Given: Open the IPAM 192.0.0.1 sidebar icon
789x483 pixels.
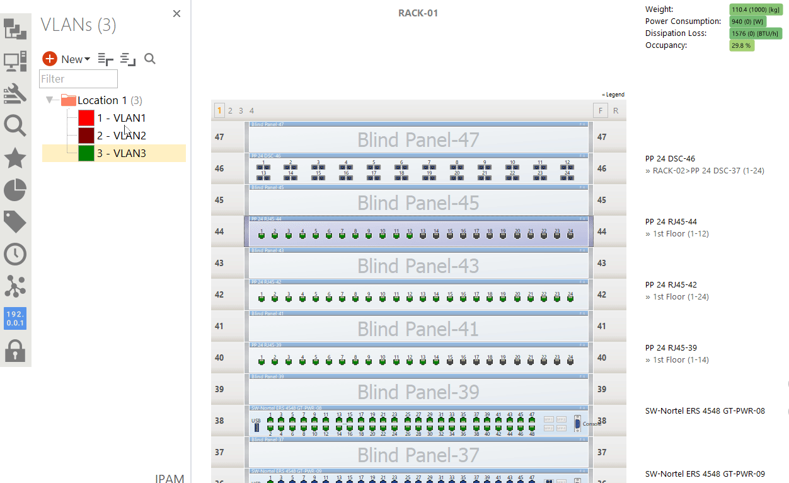Looking at the screenshot, I should click(15, 318).
